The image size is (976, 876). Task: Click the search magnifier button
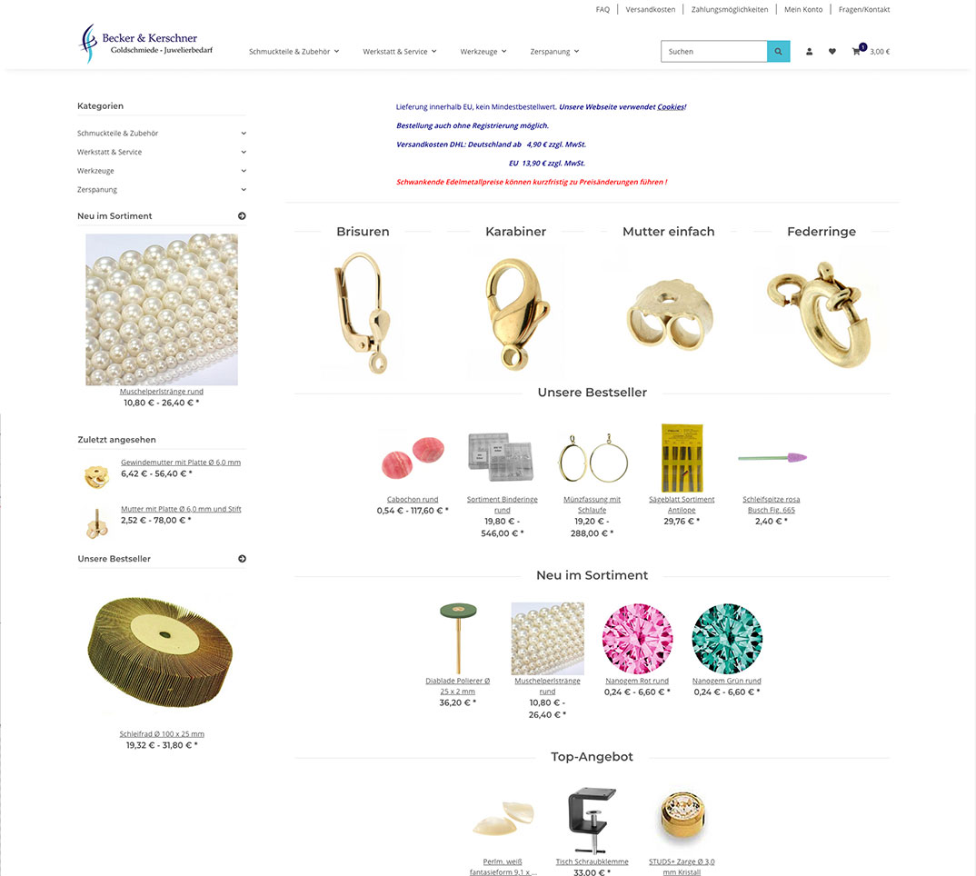pyautogui.click(x=778, y=51)
